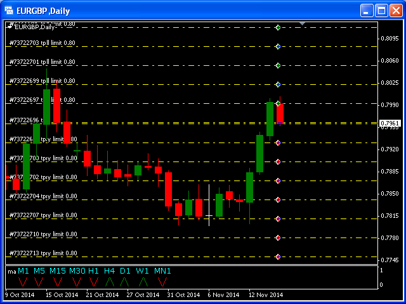Select the M5 timeframe label
This screenshot has height=304, width=406.
pos(39,271)
